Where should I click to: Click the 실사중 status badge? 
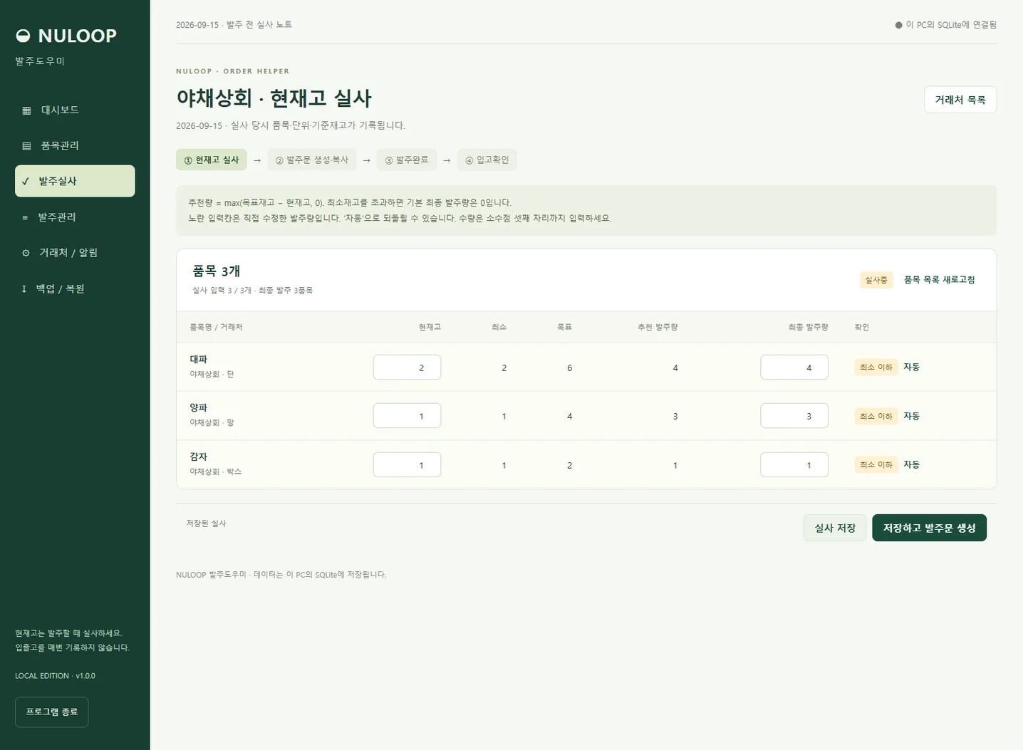876,280
